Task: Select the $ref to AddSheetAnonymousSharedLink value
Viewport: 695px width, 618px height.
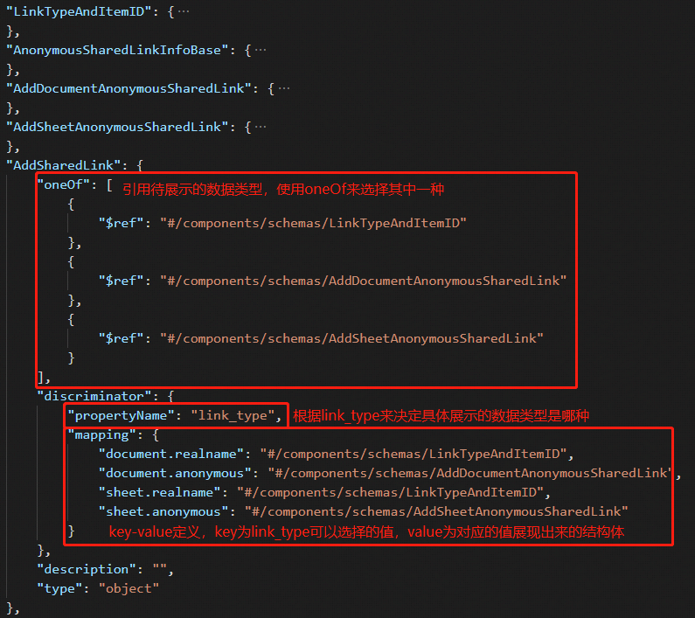Action: 352,338
